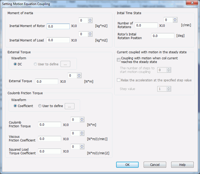Open Help for motion equation coupling

pyautogui.click(x=182, y=165)
